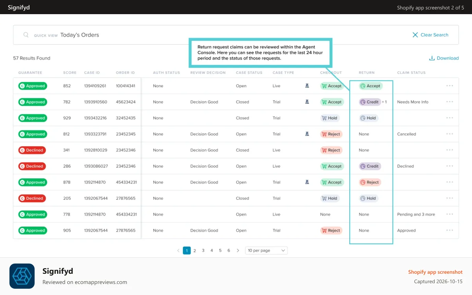
Task: Go to page 3 of results
Action: [x=203, y=251]
